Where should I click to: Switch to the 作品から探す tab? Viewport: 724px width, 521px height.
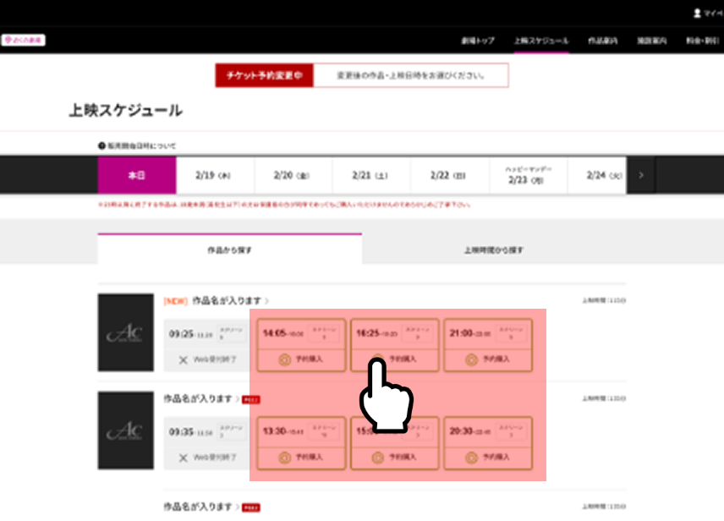tap(229, 250)
